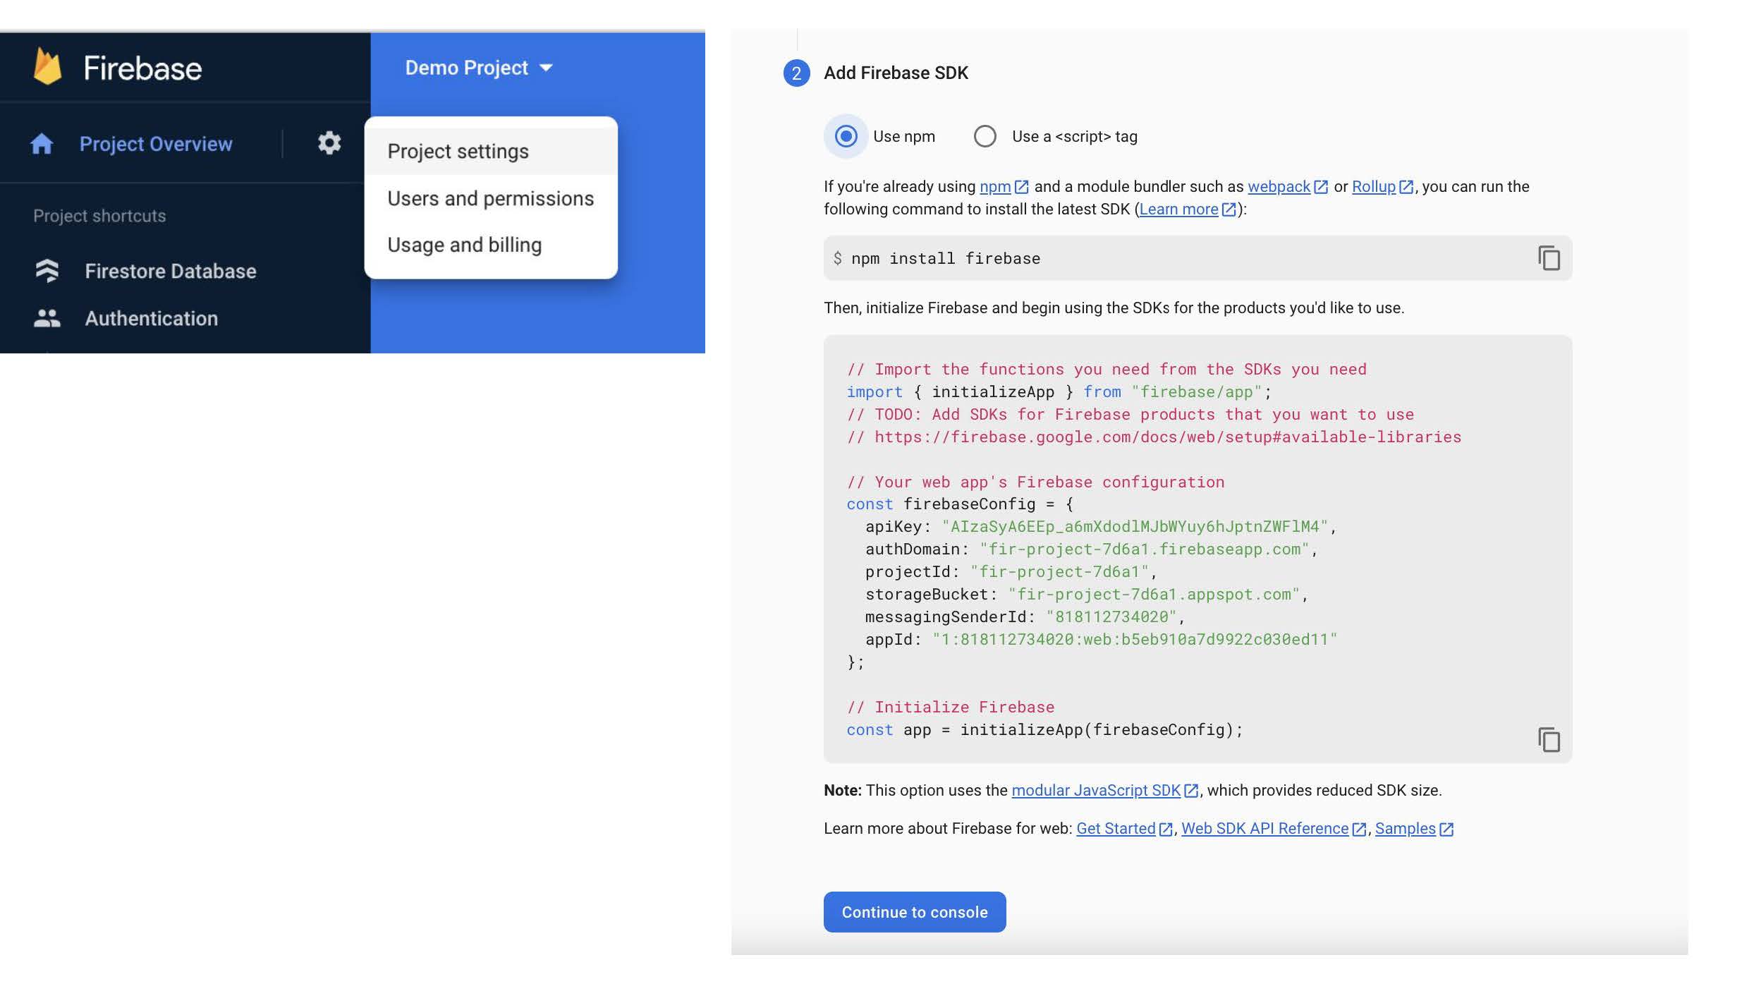Screen dimensions: 1749x984
Task: Click the "Add Firebase SDK" heading
Action: click(896, 73)
